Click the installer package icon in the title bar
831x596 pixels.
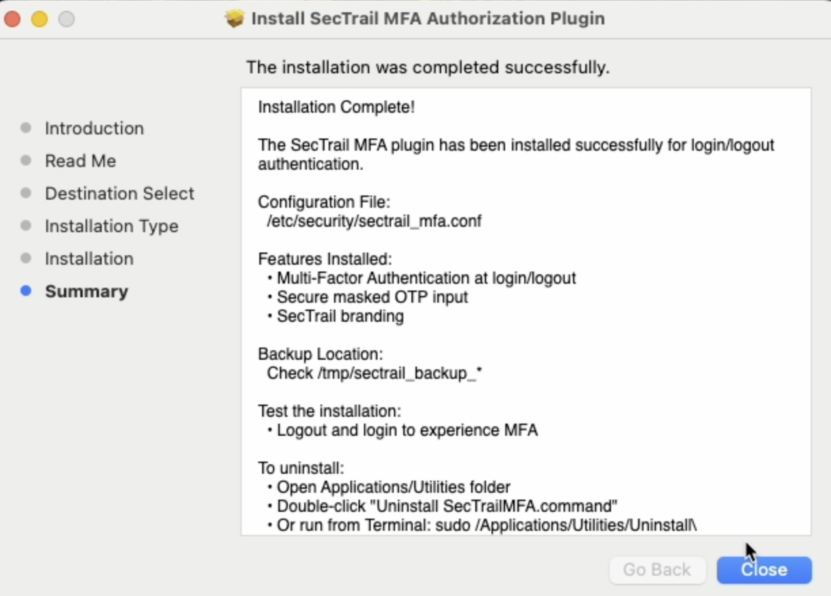[235, 18]
